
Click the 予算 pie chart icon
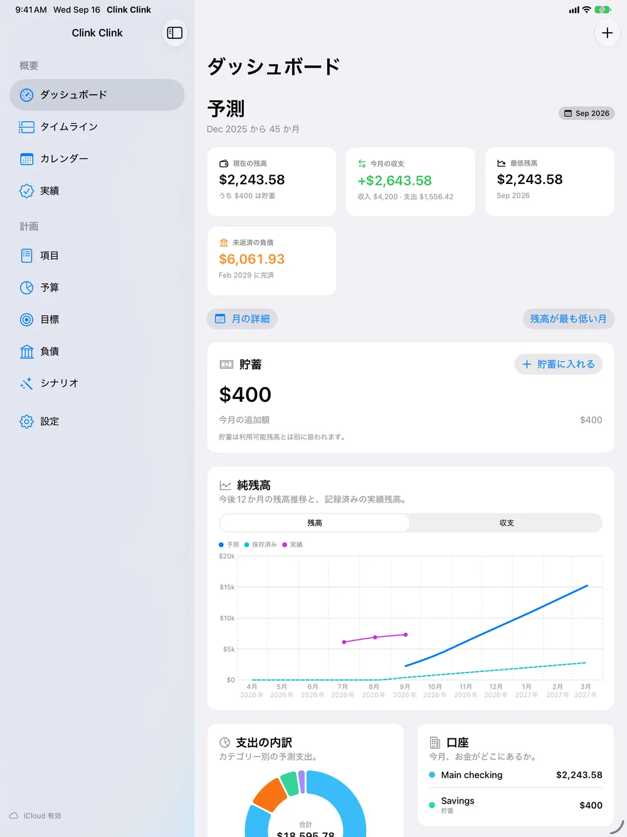point(26,288)
